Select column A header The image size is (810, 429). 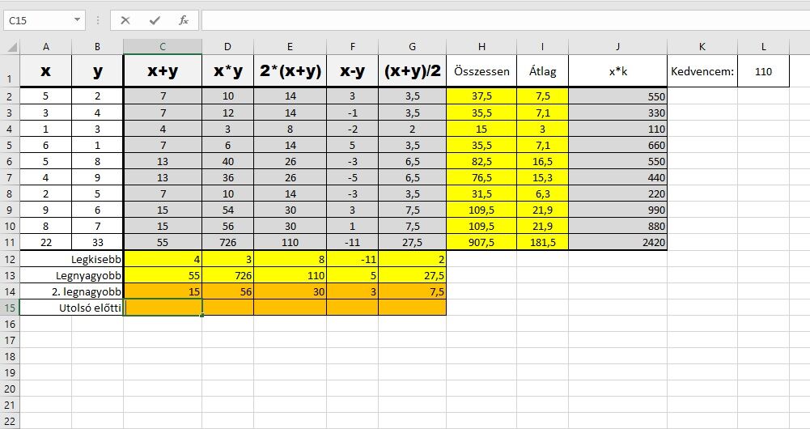point(45,47)
